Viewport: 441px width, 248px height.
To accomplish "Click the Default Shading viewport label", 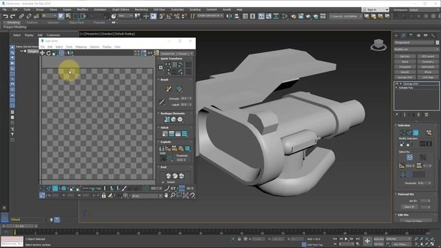I will pyautogui.click(x=125, y=34).
